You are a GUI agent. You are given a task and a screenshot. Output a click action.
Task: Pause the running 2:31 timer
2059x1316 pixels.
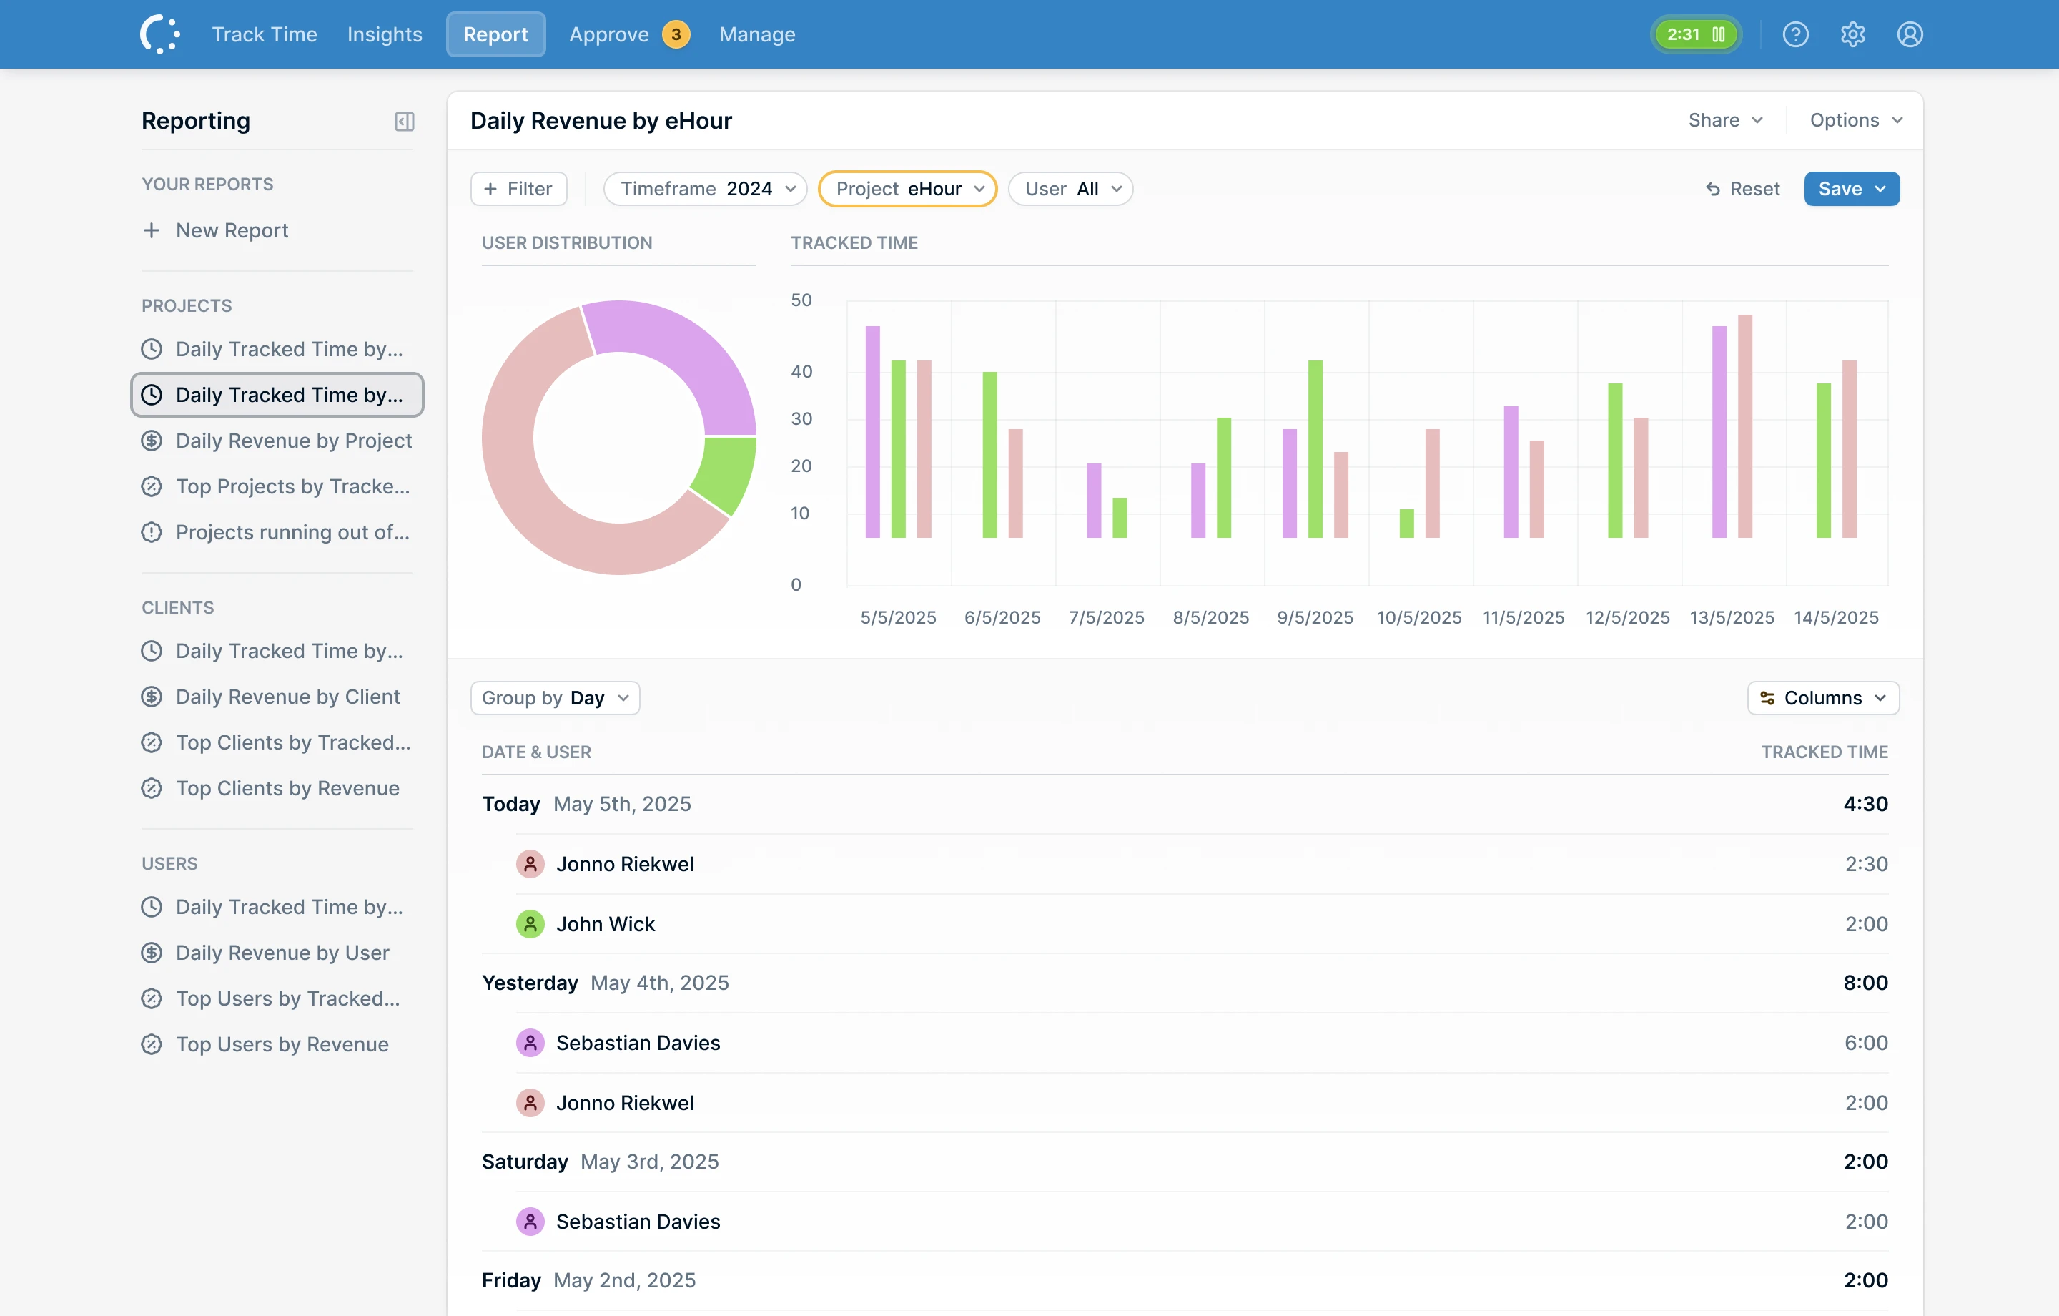point(1718,34)
